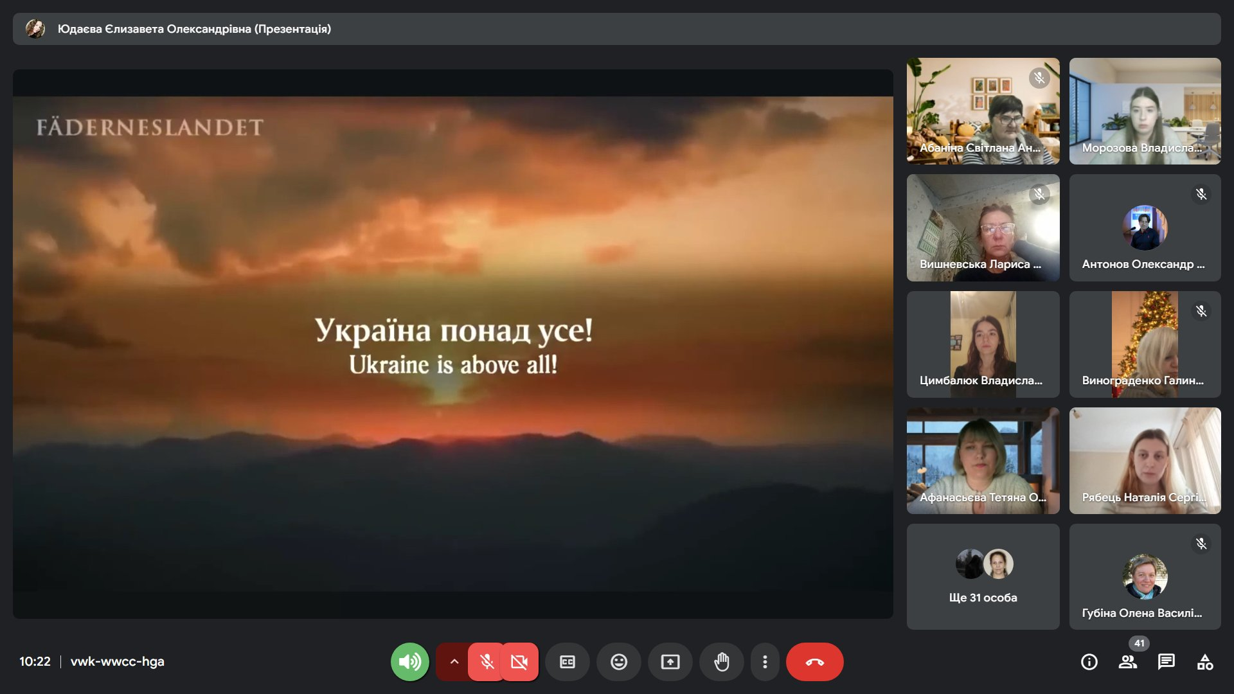Click Губіна Олена avatar picture
Viewport: 1234px width, 694px height.
pos(1145,576)
